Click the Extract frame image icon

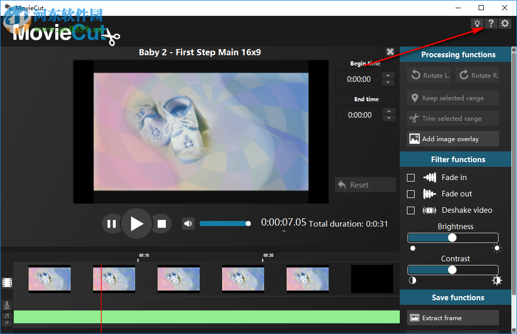tap(414, 318)
